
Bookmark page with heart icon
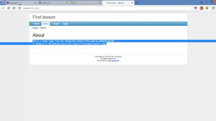pyautogui.click(x=195, y=8)
